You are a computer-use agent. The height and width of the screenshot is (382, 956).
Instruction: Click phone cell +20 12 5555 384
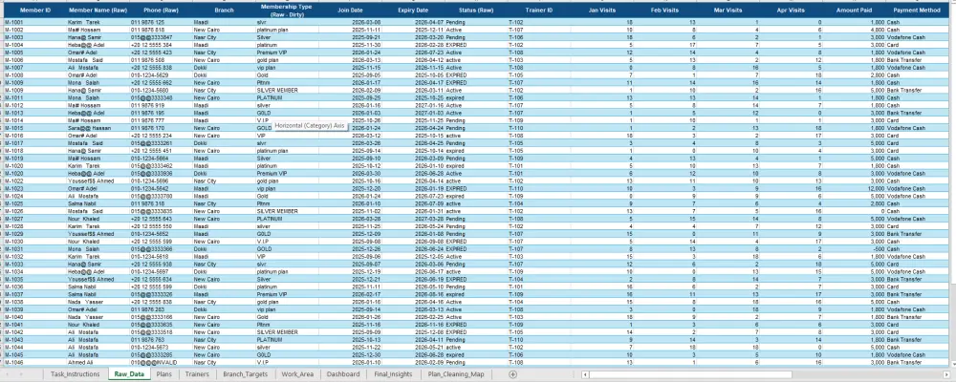pyautogui.click(x=161, y=45)
